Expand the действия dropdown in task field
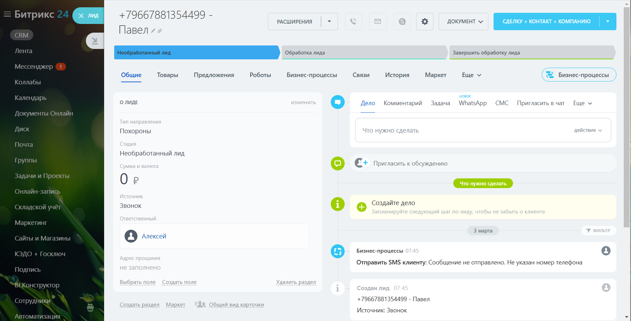The width and height of the screenshot is (631, 321). coord(588,130)
